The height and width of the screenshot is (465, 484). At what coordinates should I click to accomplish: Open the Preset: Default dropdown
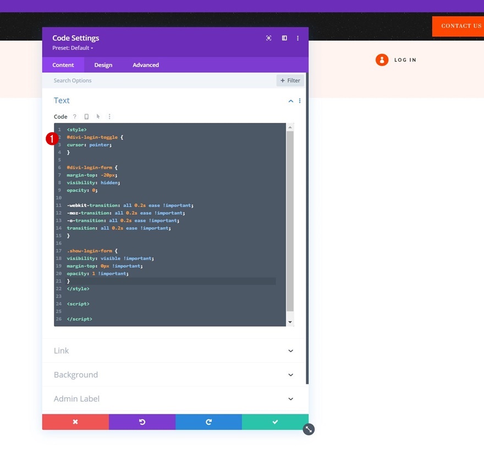click(x=73, y=48)
